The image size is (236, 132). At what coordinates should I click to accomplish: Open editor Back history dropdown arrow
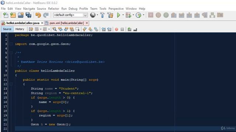(x=41, y=29)
